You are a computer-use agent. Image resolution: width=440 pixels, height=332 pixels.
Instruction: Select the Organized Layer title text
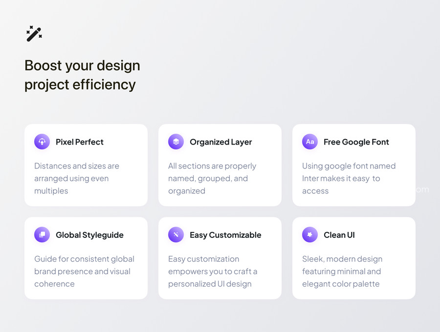tap(221, 143)
